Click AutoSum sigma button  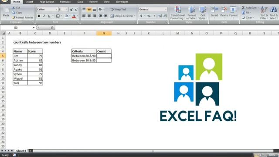click(x=250, y=8)
